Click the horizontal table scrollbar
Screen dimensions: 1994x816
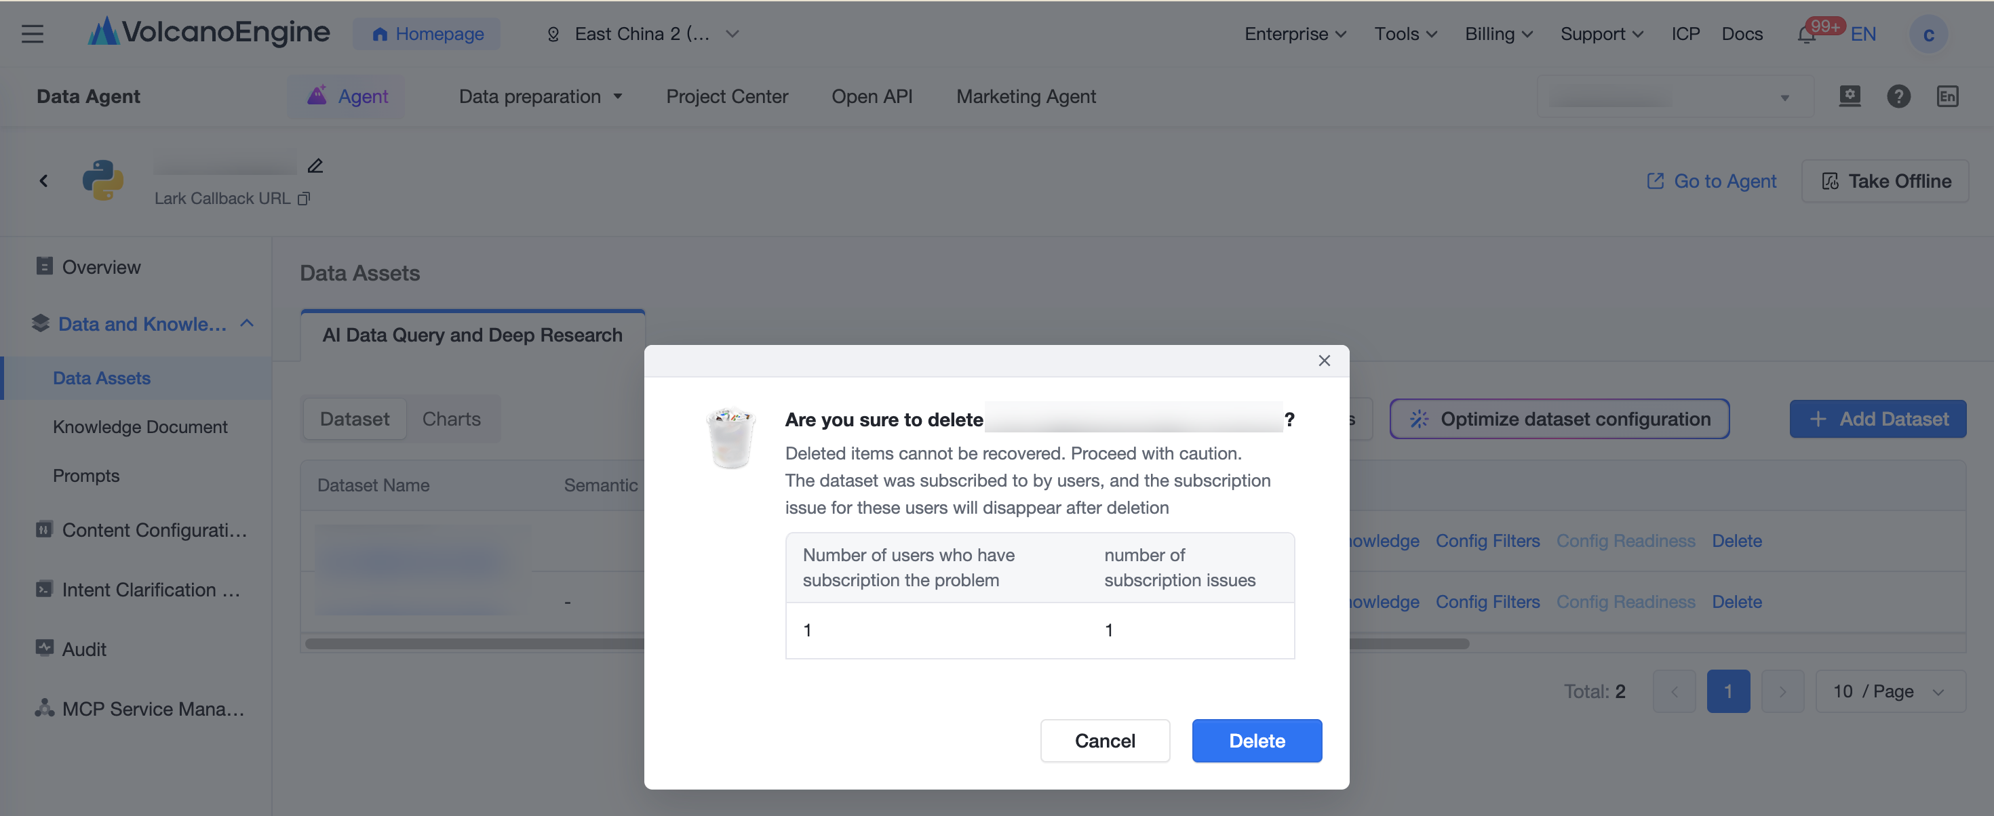886,644
